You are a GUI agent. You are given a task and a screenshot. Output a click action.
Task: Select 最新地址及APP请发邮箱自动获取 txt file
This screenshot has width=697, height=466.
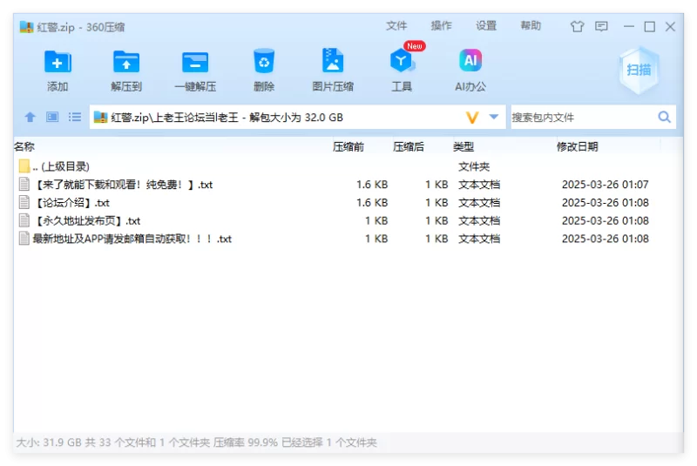348,239
